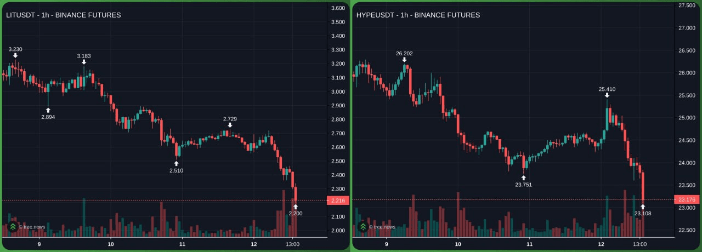
Task: Click the up arrow marker above the 23.751 low
Action: point(523,177)
